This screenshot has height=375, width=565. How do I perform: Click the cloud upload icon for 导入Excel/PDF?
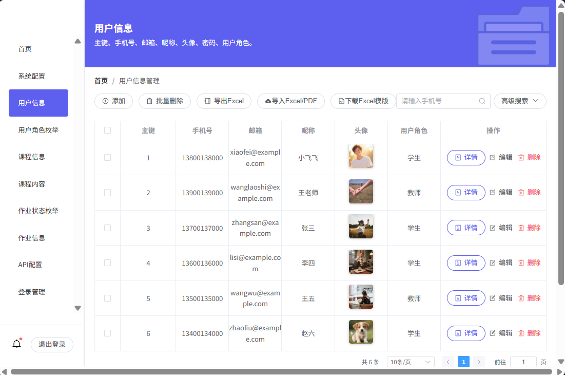[x=268, y=101]
